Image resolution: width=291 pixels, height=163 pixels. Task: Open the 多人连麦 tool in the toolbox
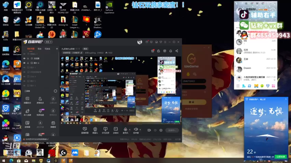click(28, 112)
